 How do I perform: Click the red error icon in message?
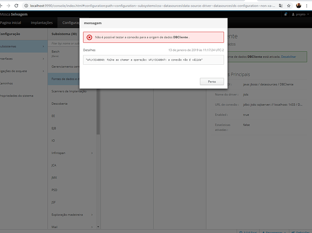[89, 37]
